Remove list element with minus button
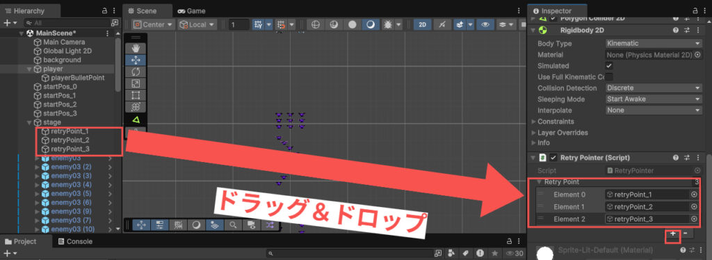 click(685, 234)
